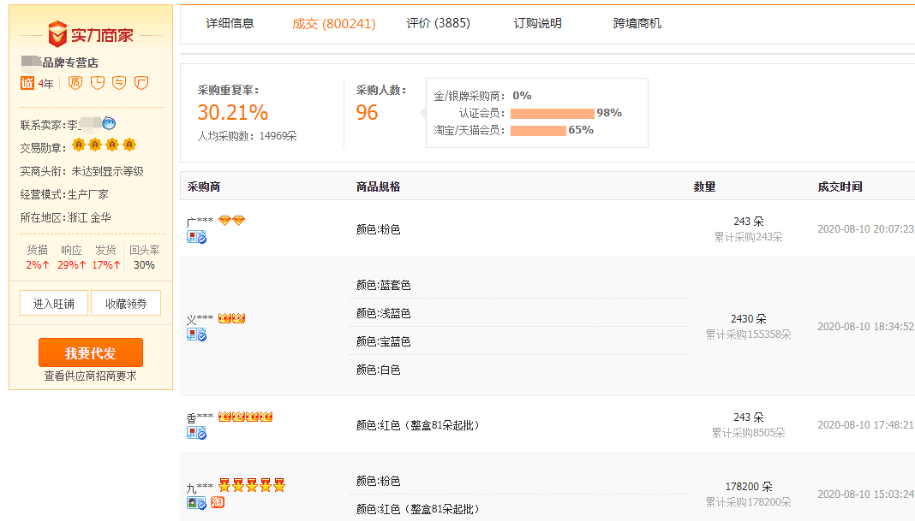Click the 质 quality shield badge icon
The height and width of the screenshot is (521, 915).
pyautogui.click(x=75, y=83)
